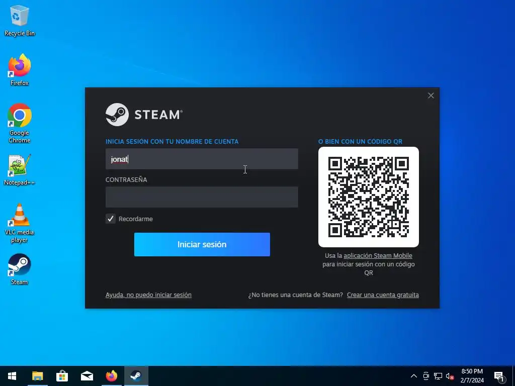Open the 'Ayuda, no puedo iniciar sesión' link
Viewport: 515px width, 386px height.
pyautogui.click(x=148, y=295)
